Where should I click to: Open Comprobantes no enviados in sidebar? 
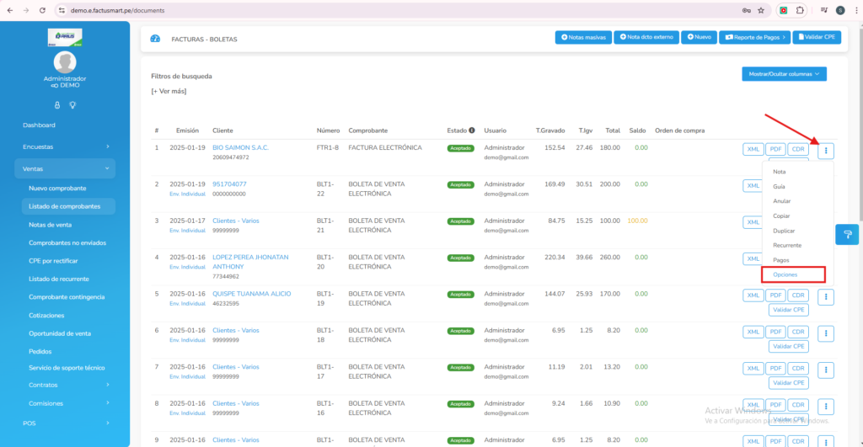tap(67, 242)
